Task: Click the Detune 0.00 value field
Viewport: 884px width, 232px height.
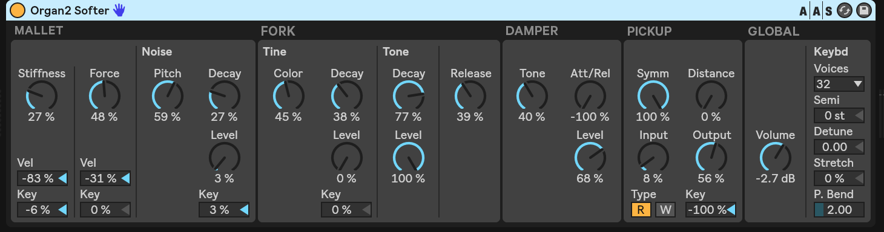Action: click(839, 147)
